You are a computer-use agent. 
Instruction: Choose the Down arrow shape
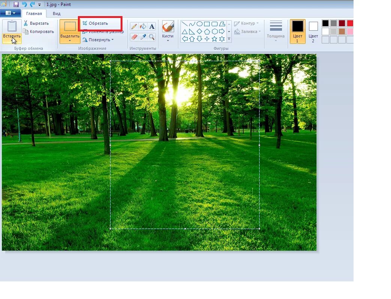pyautogui.click(x=199, y=39)
